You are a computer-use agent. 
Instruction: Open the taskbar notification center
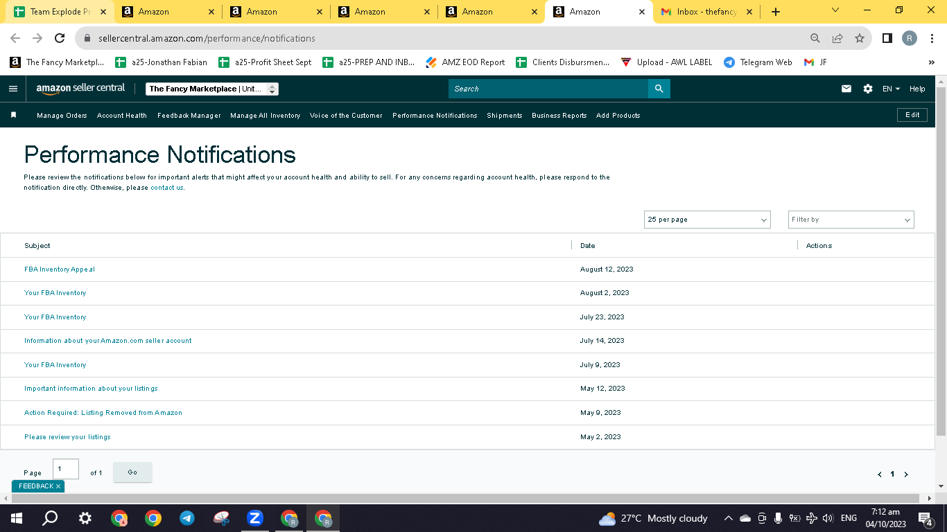coord(925,518)
